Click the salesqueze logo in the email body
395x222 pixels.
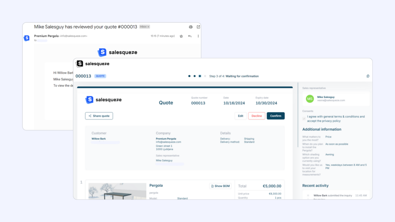(117, 52)
